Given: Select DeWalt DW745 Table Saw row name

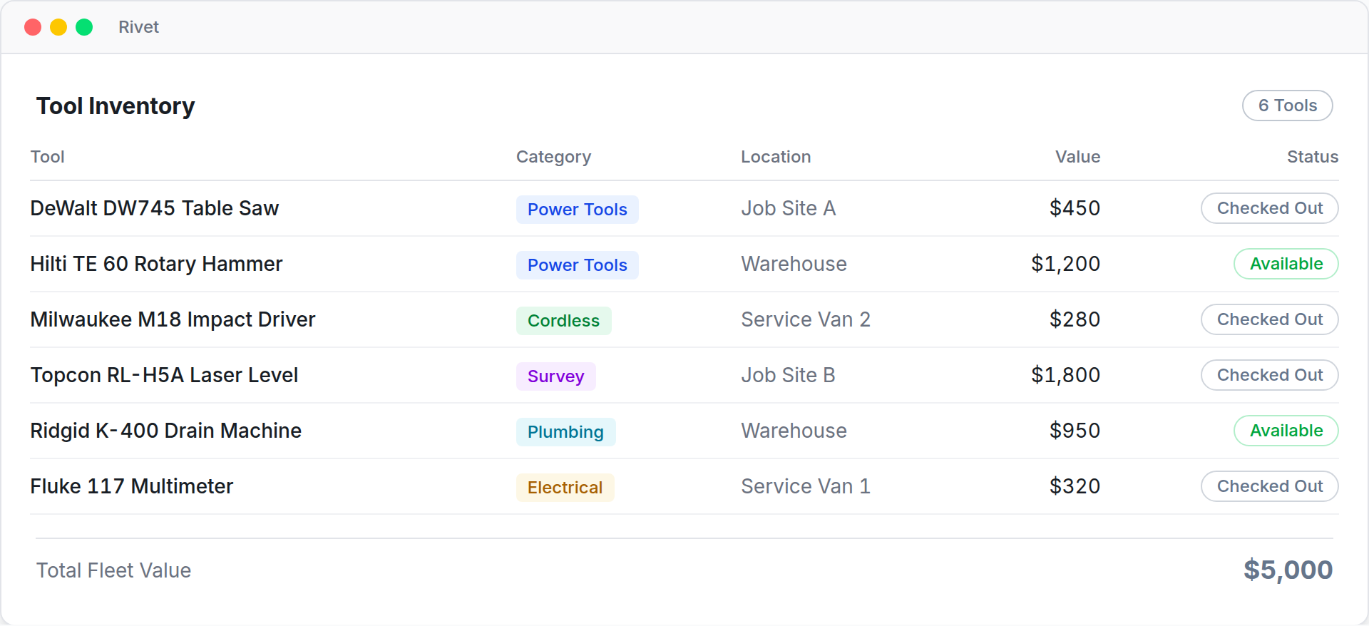Looking at the screenshot, I should coord(155,208).
